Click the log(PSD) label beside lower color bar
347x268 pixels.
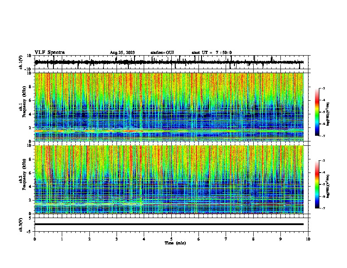coord(328,186)
